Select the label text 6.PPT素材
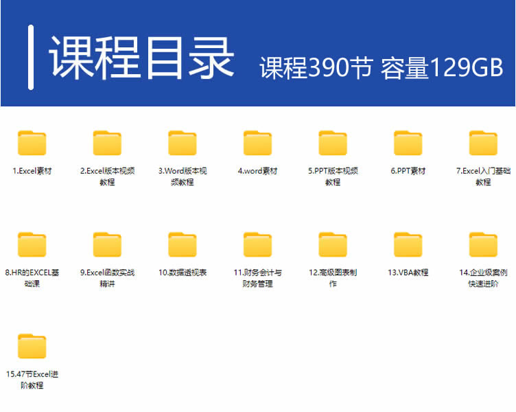 [x=408, y=171]
